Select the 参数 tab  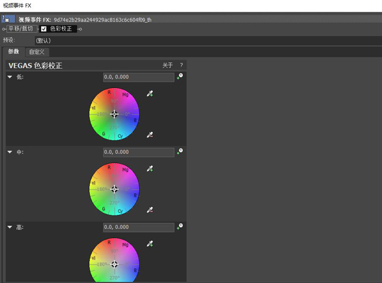pos(14,51)
